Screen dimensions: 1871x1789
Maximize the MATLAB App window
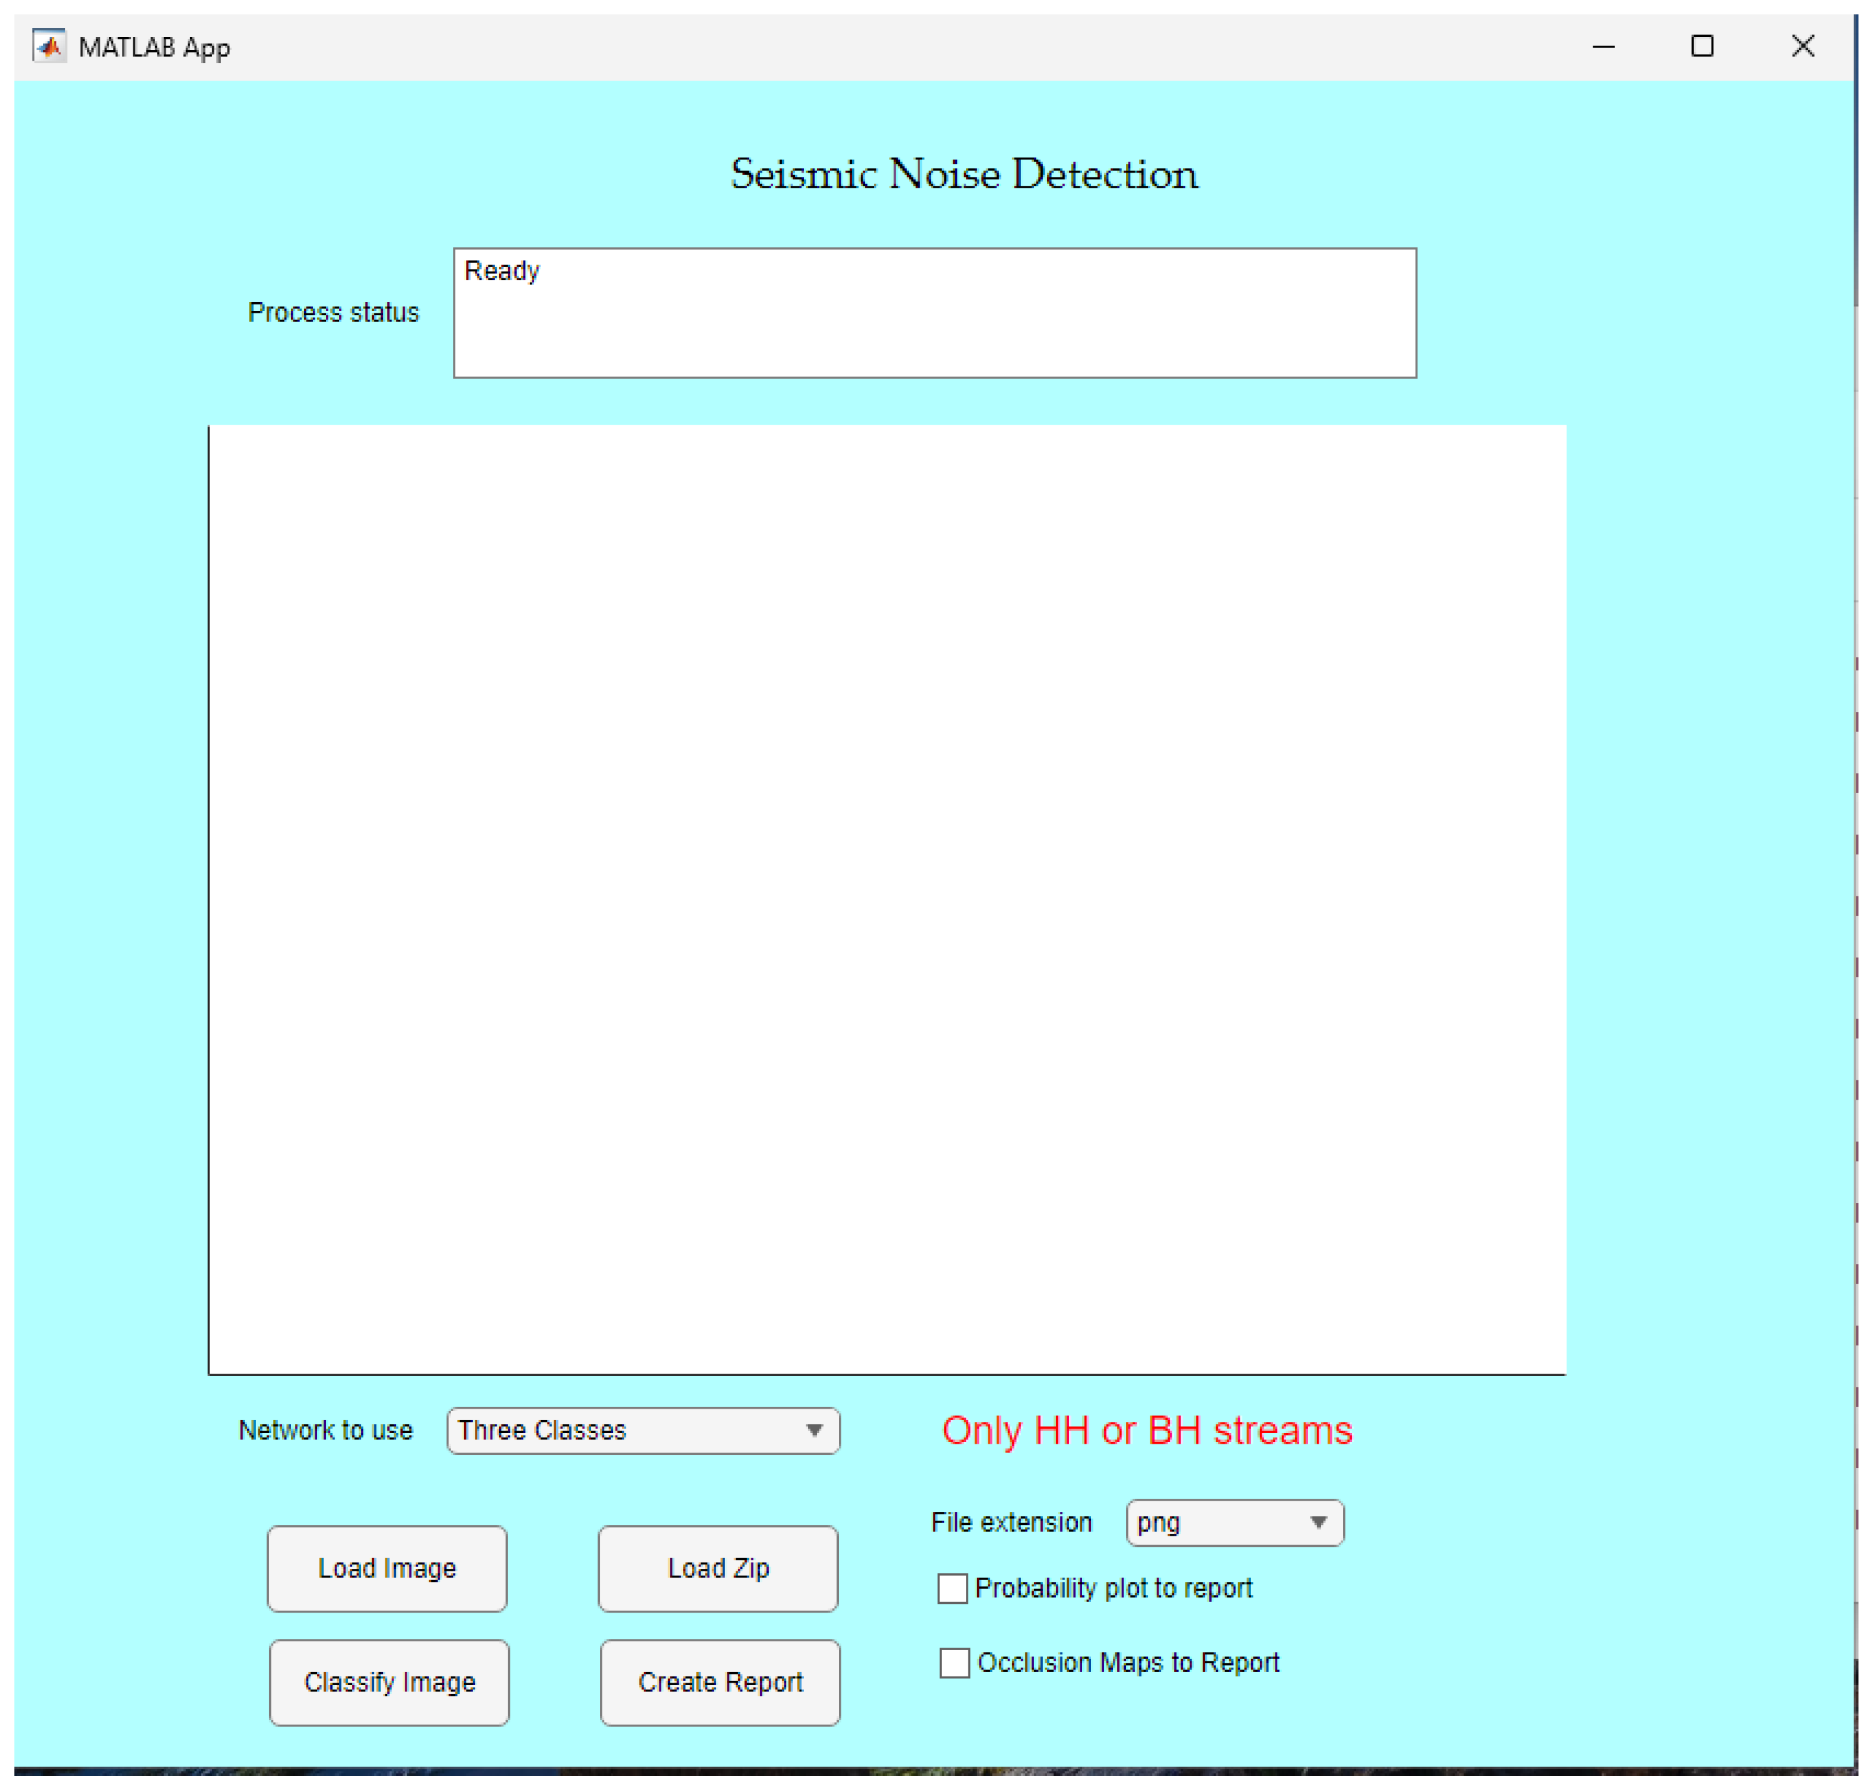tap(1702, 46)
